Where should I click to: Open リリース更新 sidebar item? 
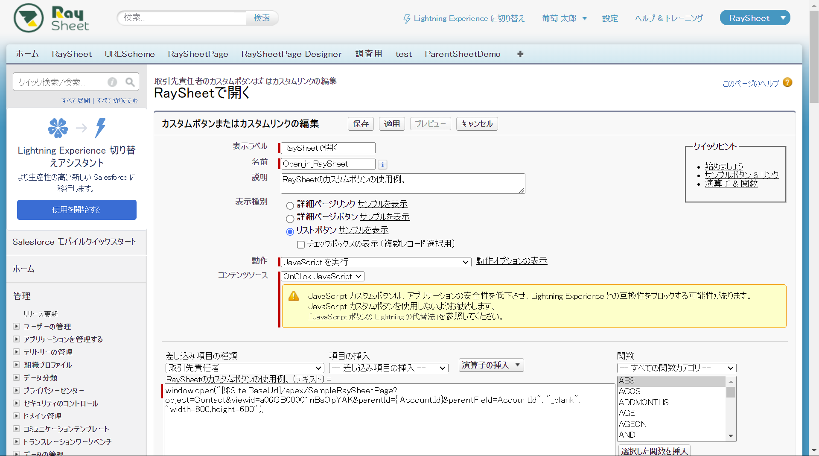pos(41,314)
